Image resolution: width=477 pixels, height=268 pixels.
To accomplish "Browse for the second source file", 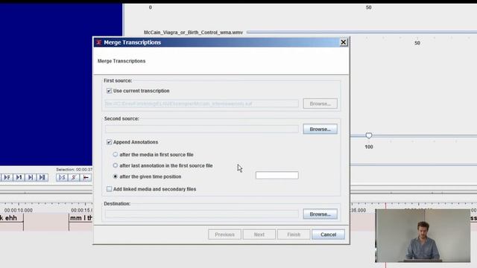I will pos(320,129).
